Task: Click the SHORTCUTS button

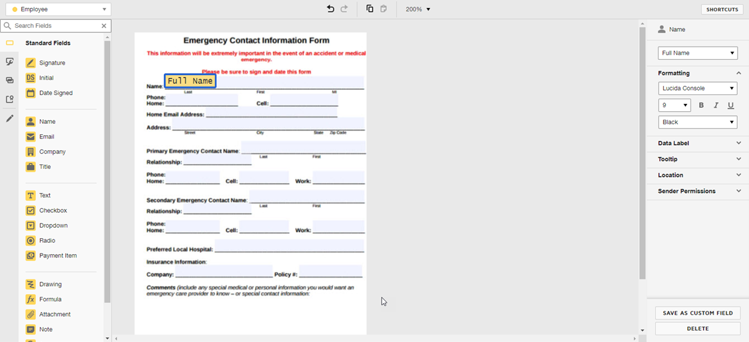Action: point(722,9)
